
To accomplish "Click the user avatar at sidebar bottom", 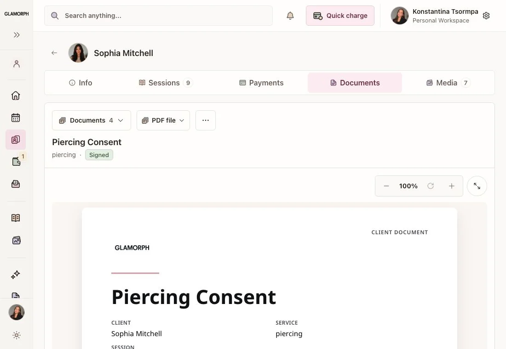I will pos(17,312).
